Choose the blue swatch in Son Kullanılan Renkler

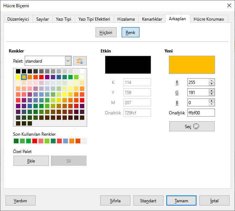coord(65,141)
